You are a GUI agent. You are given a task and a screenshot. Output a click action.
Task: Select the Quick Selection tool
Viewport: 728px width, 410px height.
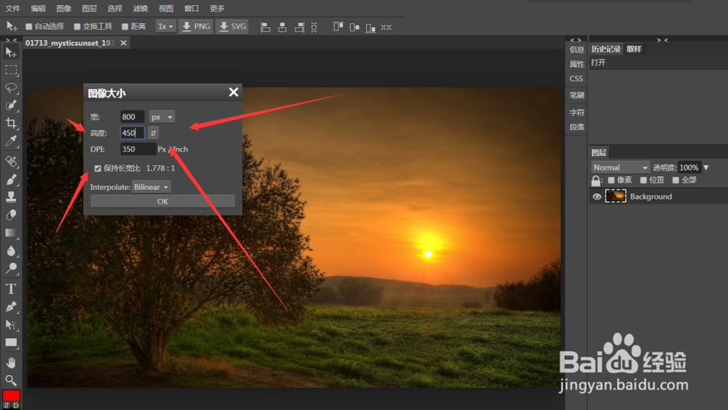[x=11, y=106]
